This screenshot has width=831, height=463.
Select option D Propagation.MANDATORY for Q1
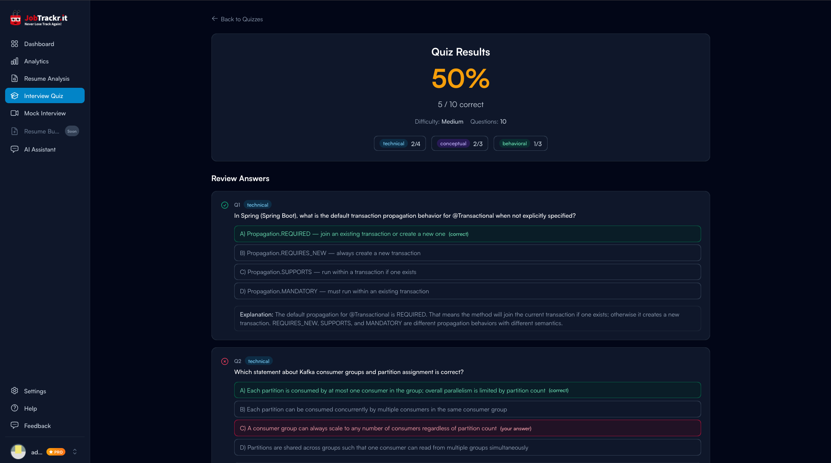(467, 291)
